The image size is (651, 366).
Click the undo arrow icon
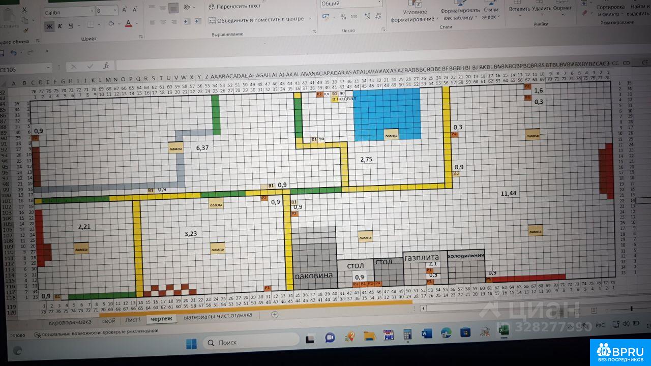[x=14, y=53]
